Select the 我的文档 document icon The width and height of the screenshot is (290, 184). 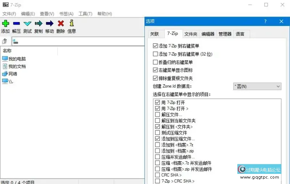point(5,66)
